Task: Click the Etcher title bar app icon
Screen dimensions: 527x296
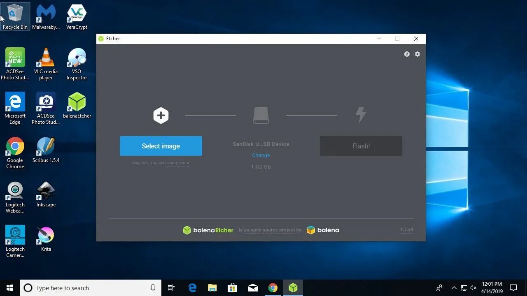Action: click(x=101, y=39)
